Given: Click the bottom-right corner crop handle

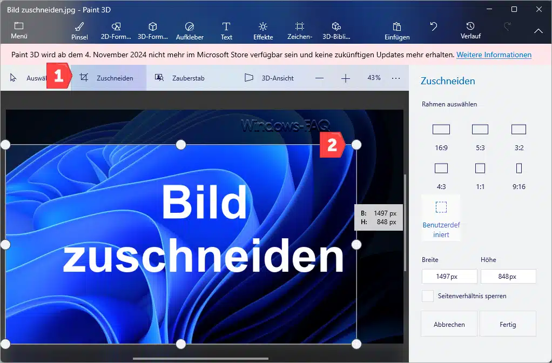Looking at the screenshot, I should pyautogui.click(x=356, y=344).
